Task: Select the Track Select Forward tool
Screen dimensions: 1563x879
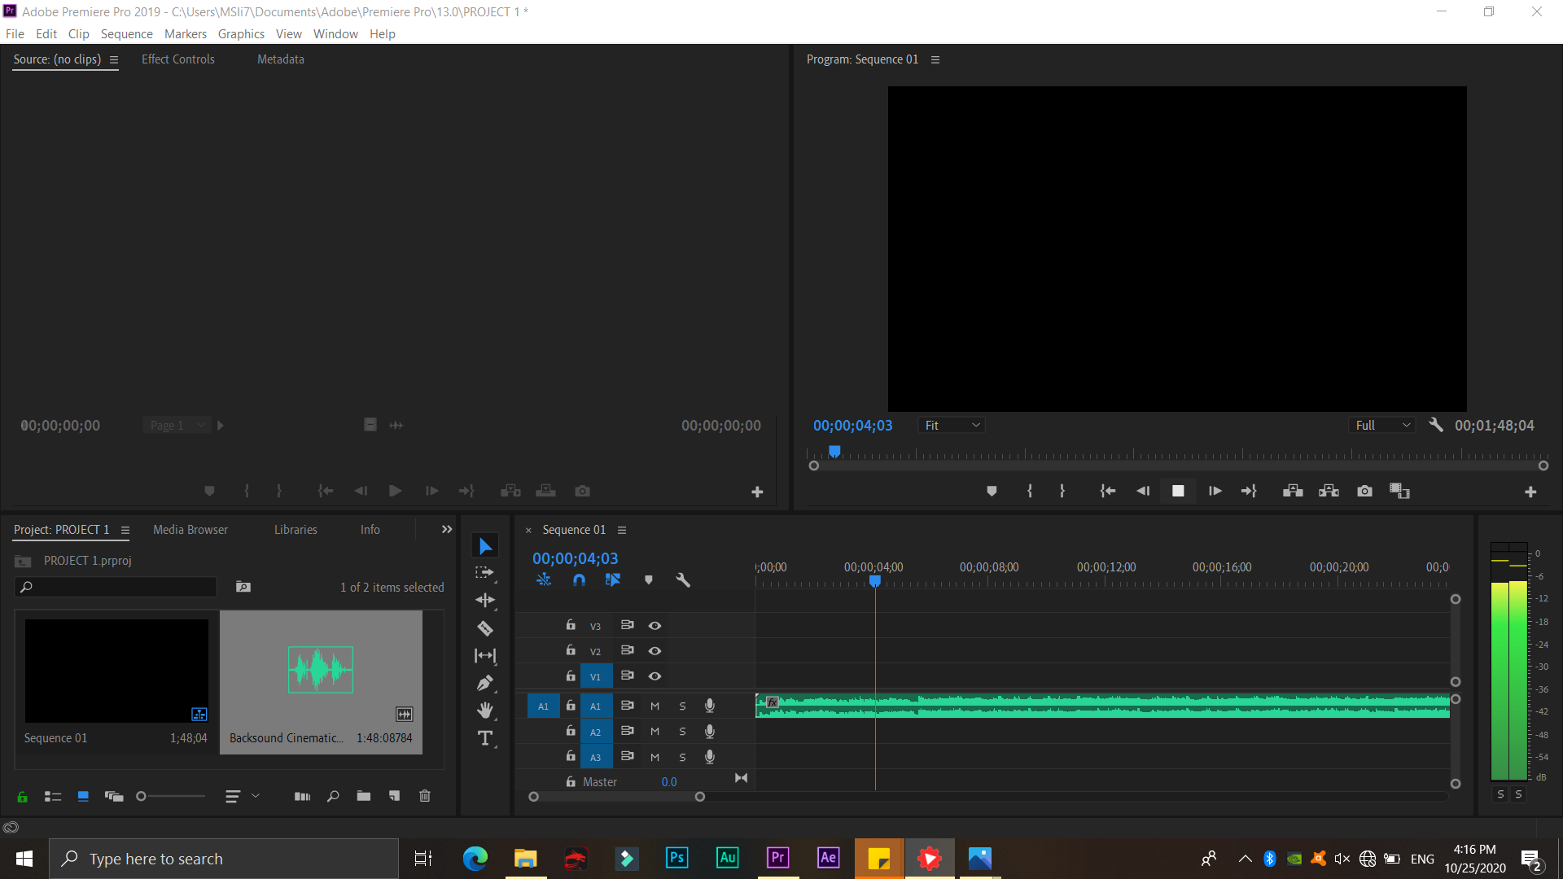Action: (x=485, y=573)
